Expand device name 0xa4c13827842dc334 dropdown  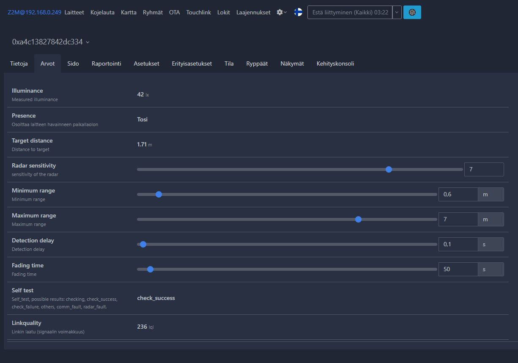51,42
